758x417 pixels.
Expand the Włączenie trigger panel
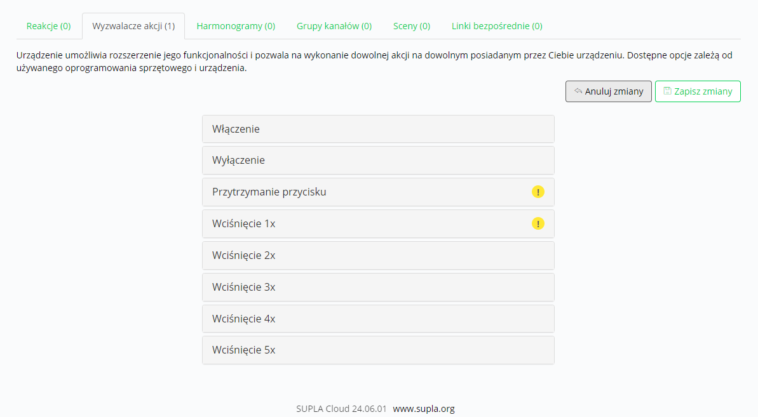click(378, 129)
